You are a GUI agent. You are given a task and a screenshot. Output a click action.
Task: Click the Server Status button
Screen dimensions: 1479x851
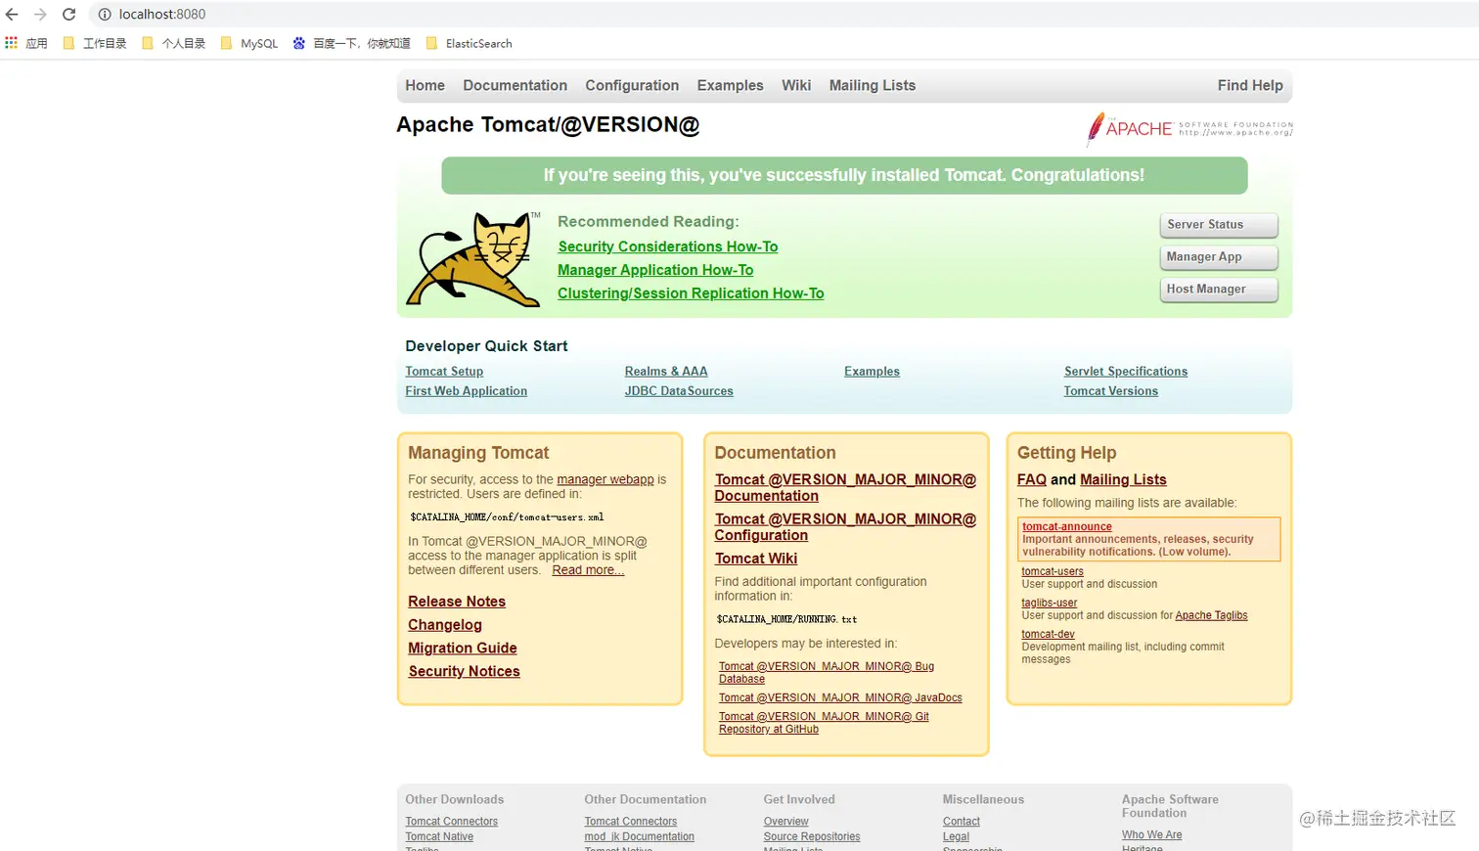[x=1219, y=225]
